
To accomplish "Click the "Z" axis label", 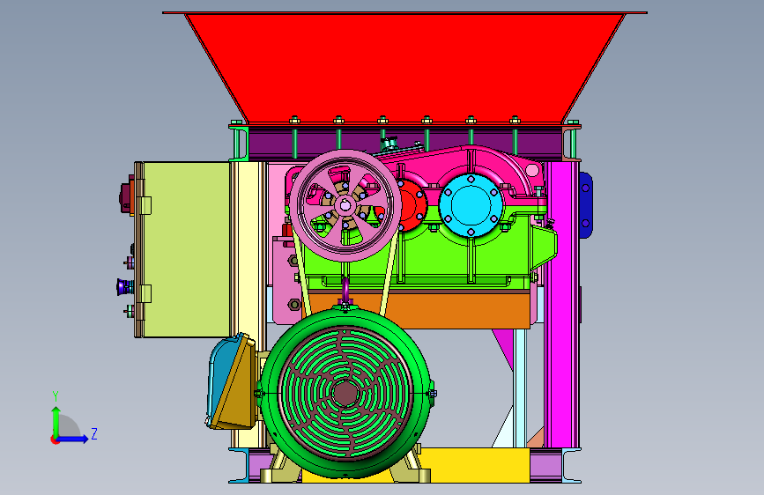I will tap(94, 433).
